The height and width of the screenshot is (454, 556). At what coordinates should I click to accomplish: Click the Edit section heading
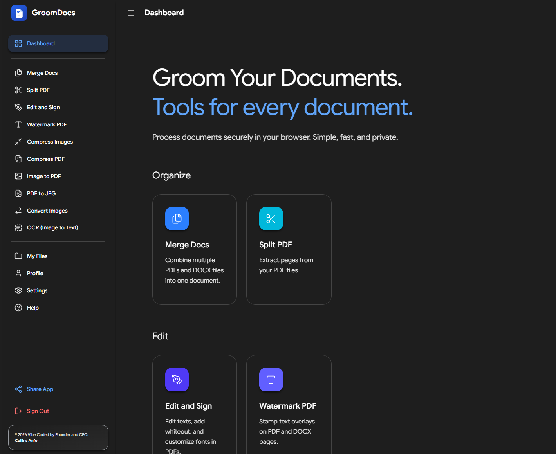(x=160, y=336)
